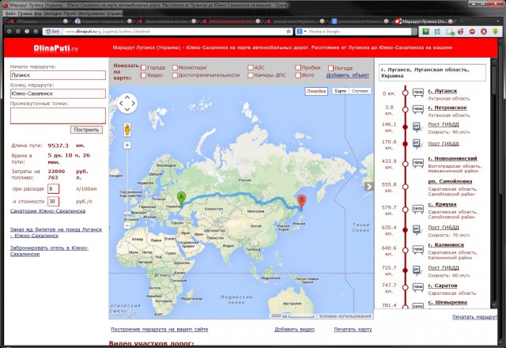
Task: Click the map pan control circle
Action: point(126,104)
